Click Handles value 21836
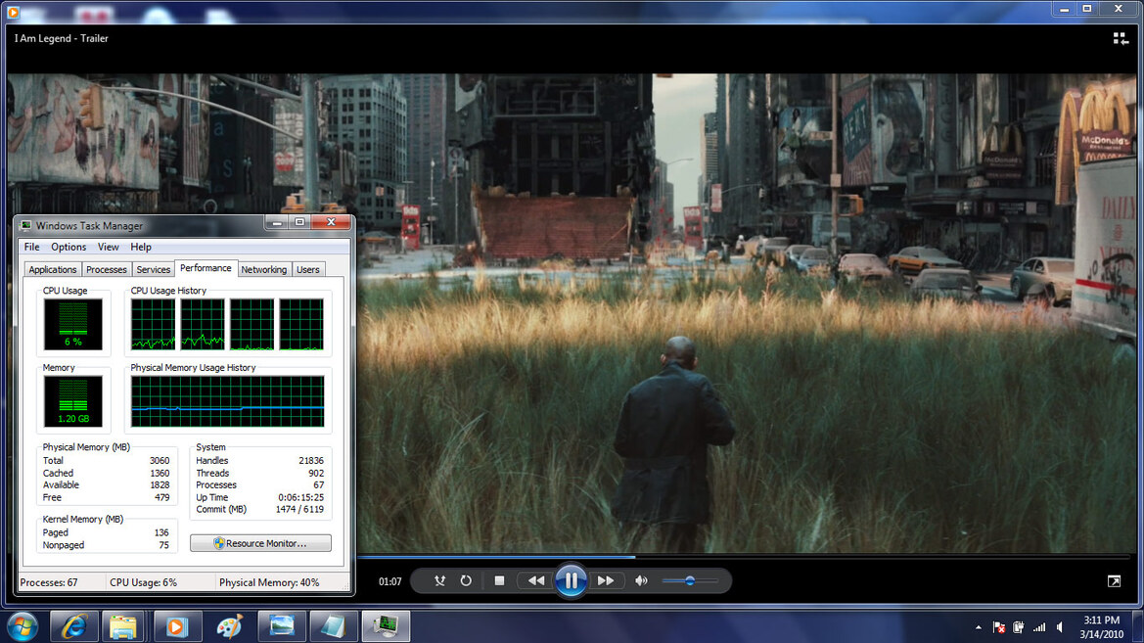Screen dimensions: 1144x643 [311, 461]
